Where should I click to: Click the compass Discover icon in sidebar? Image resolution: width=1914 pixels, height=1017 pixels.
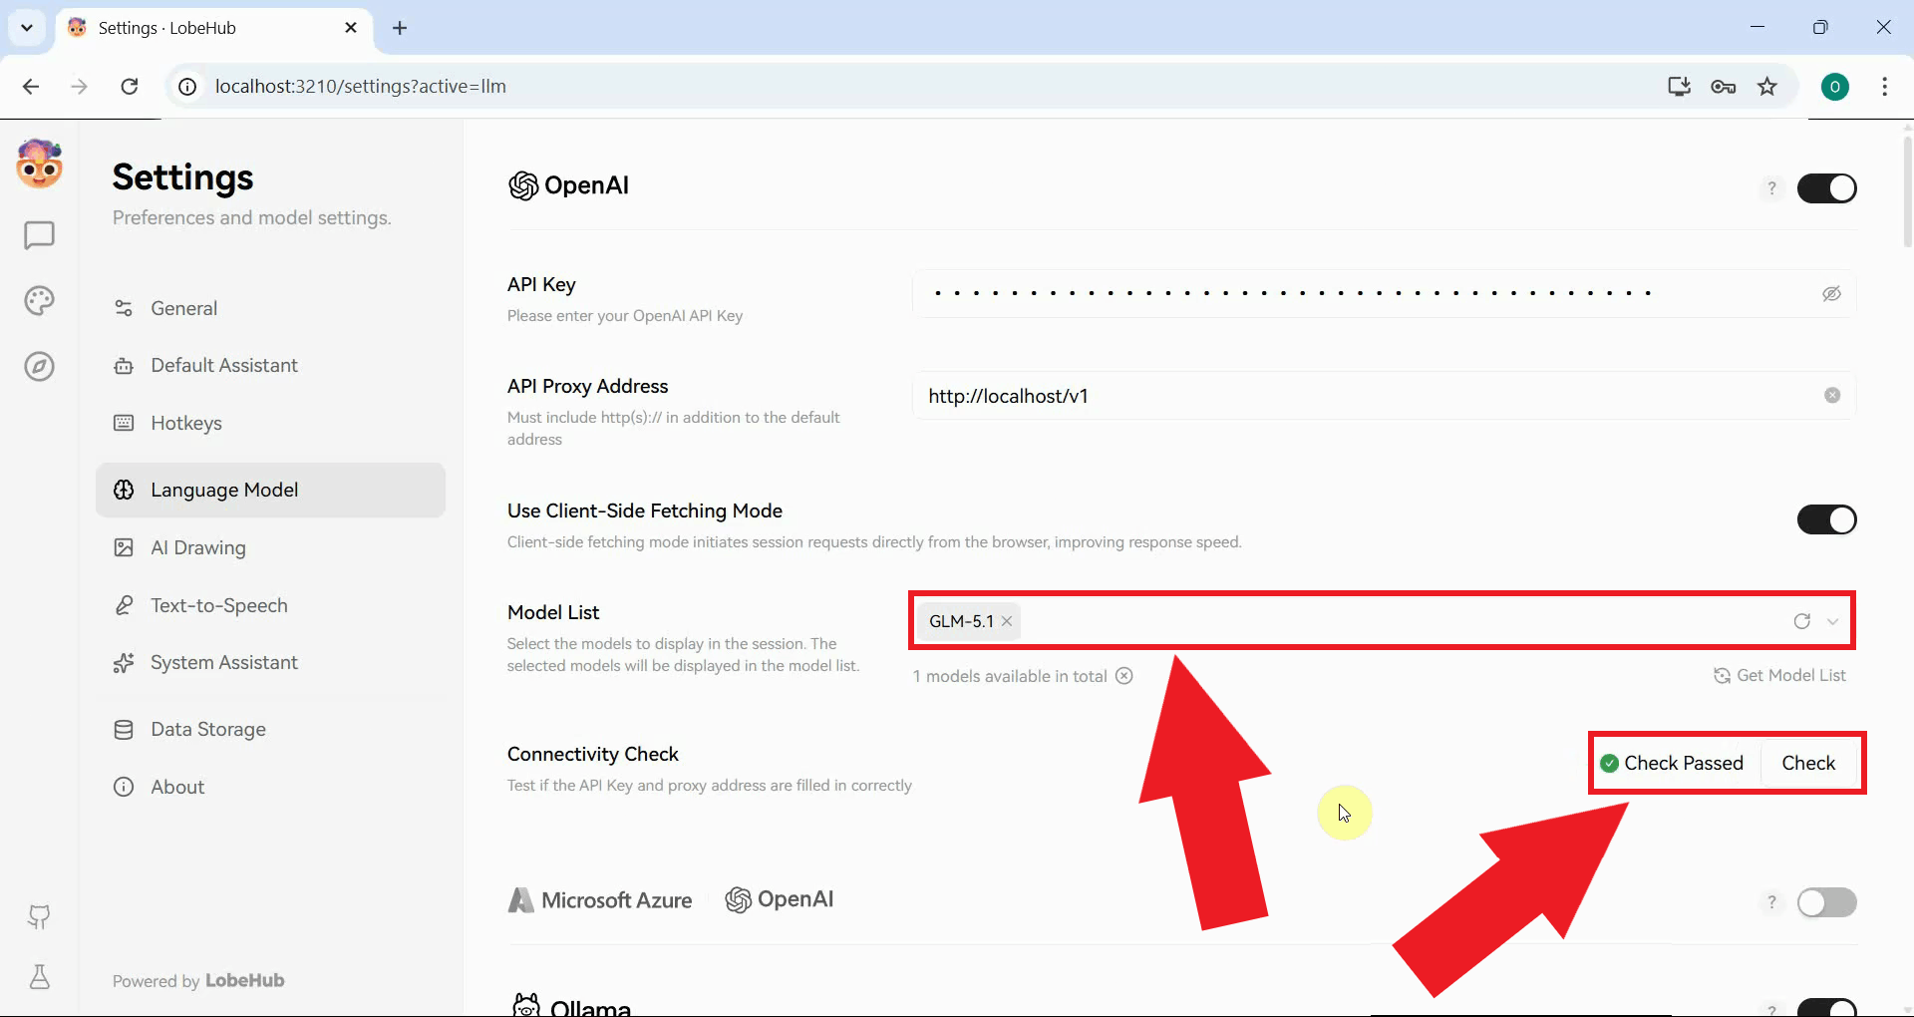click(38, 367)
